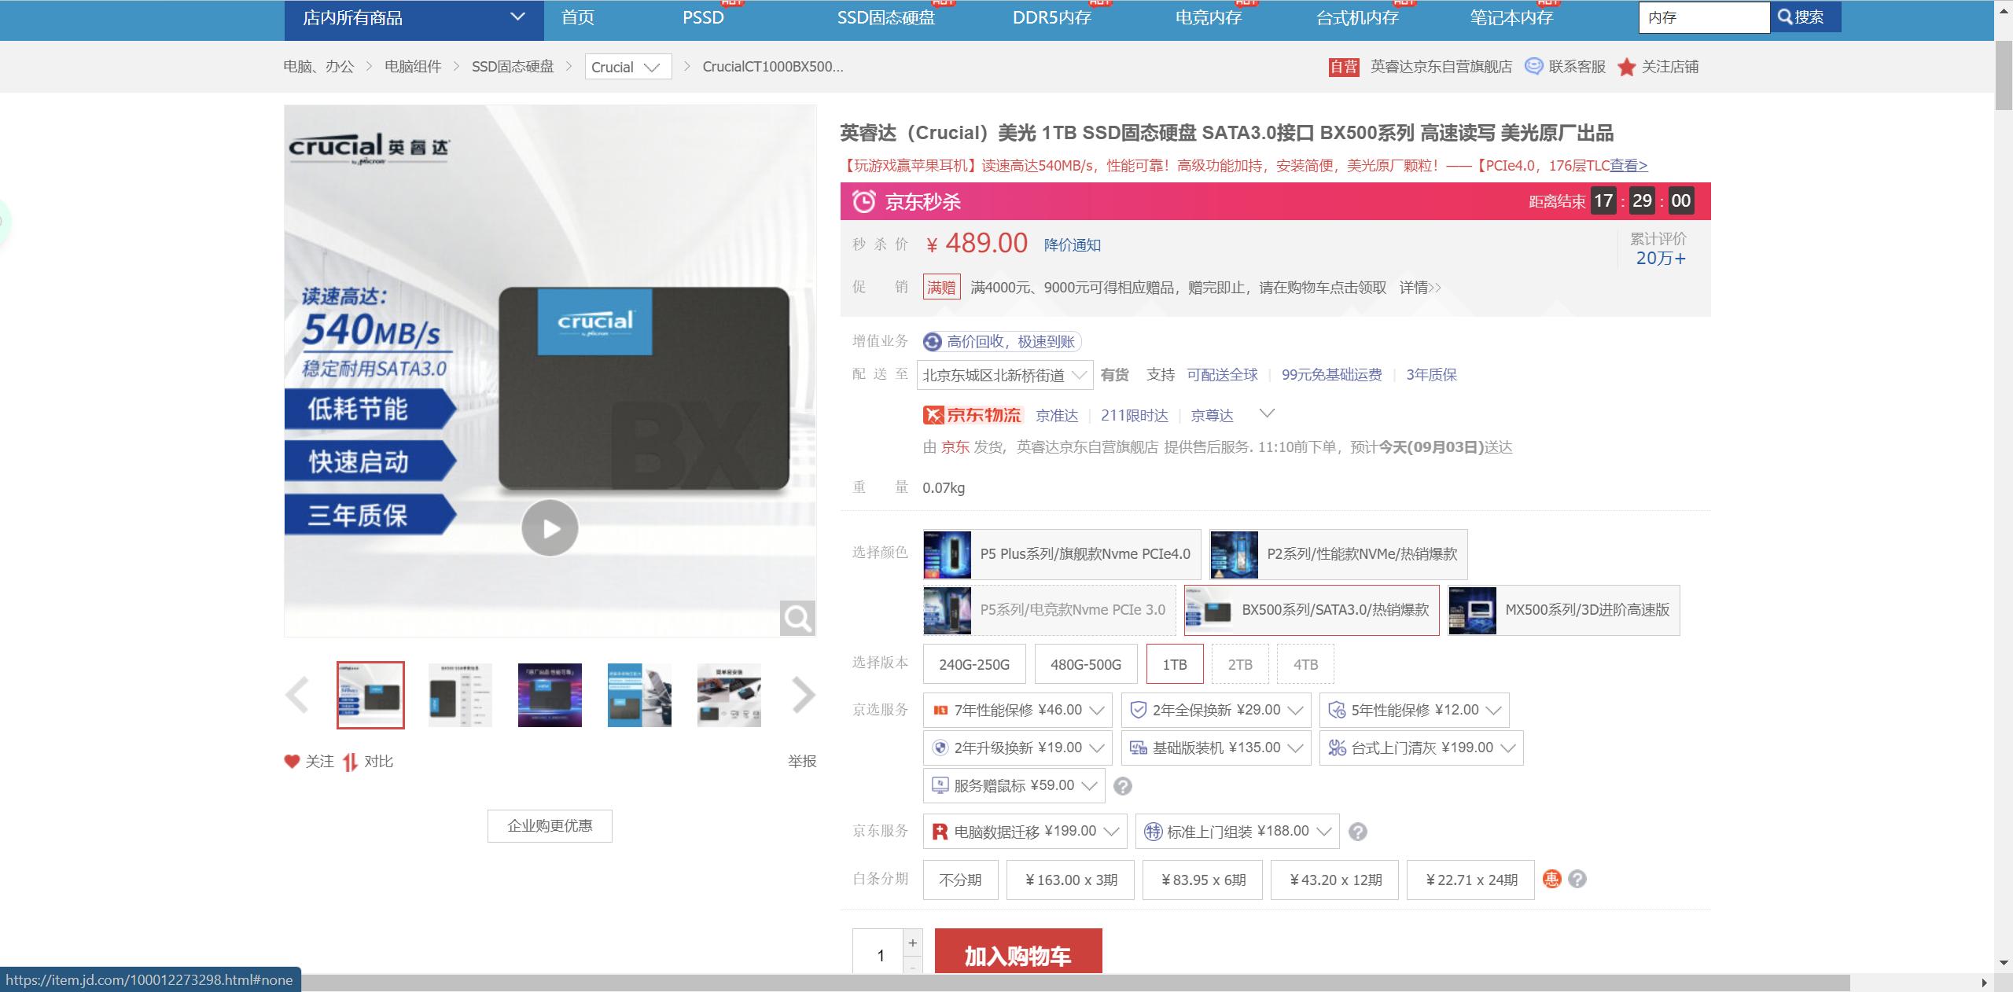Click the 对比 compare icon

[x=351, y=761]
